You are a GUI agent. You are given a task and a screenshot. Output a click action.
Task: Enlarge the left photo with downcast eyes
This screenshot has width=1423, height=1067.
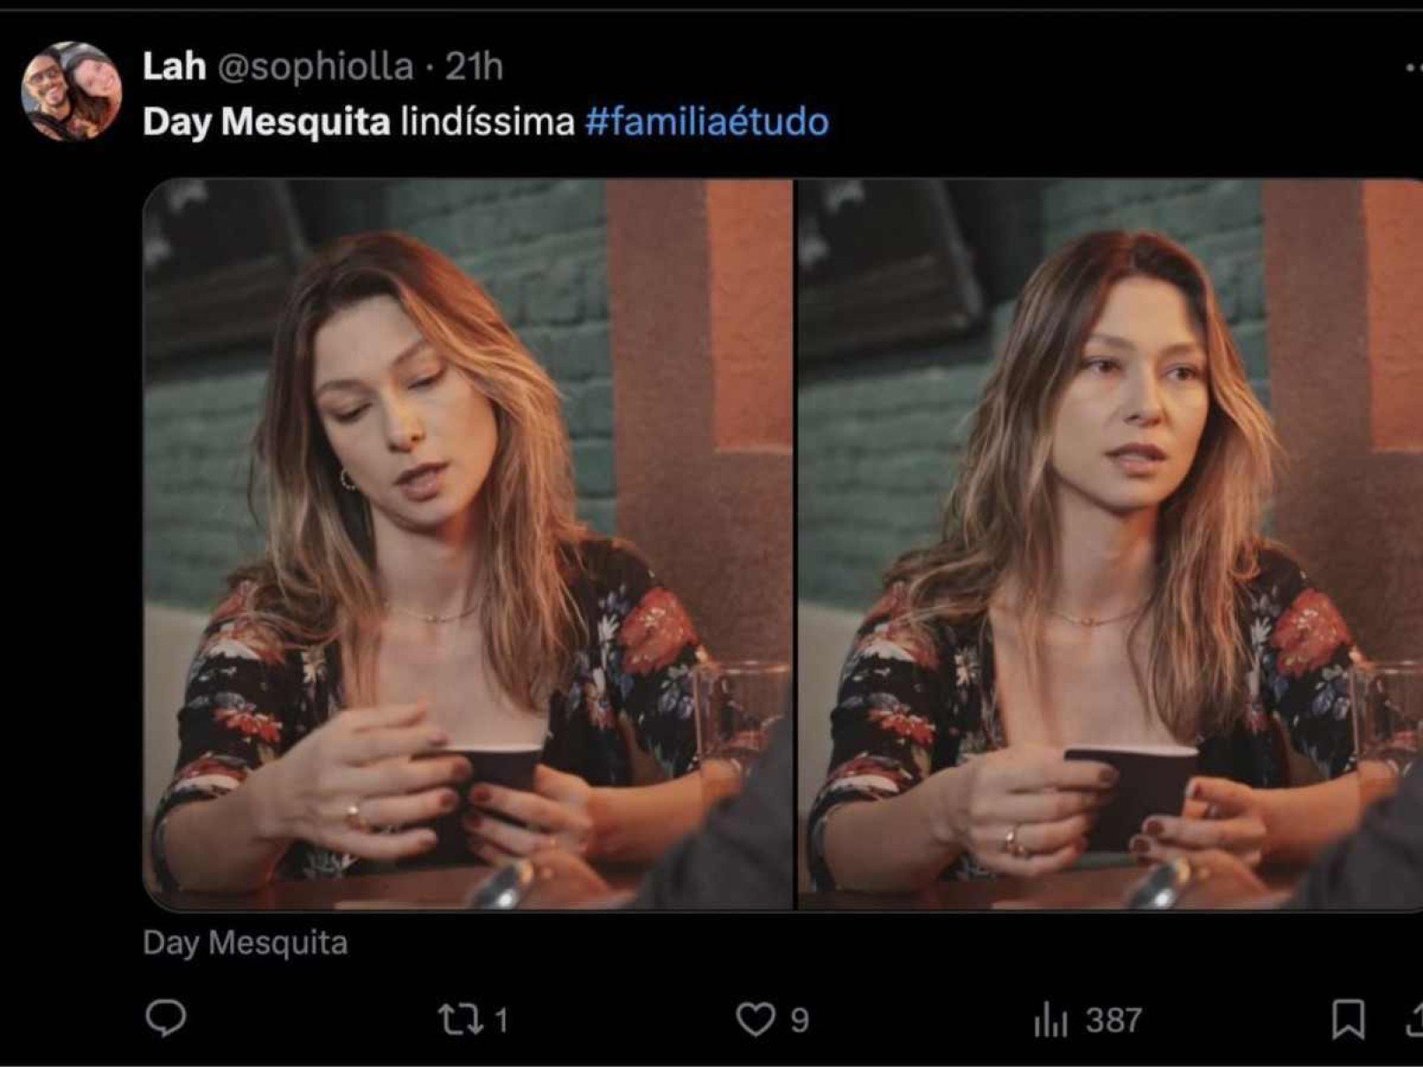pyautogui.click(x=468, y=544)
